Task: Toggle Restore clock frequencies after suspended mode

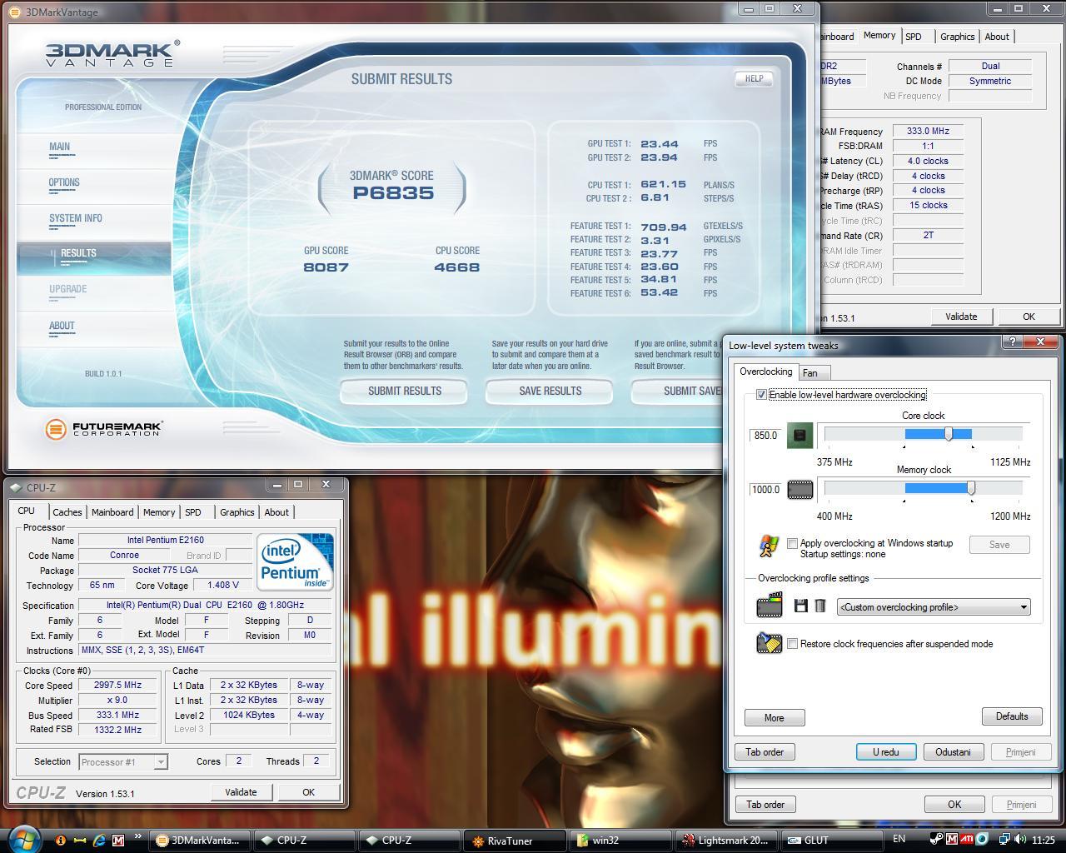Action: [x=792, y=643]
